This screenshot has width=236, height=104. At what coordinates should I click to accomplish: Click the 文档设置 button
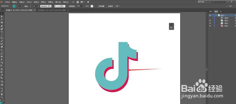coord(101,6)
